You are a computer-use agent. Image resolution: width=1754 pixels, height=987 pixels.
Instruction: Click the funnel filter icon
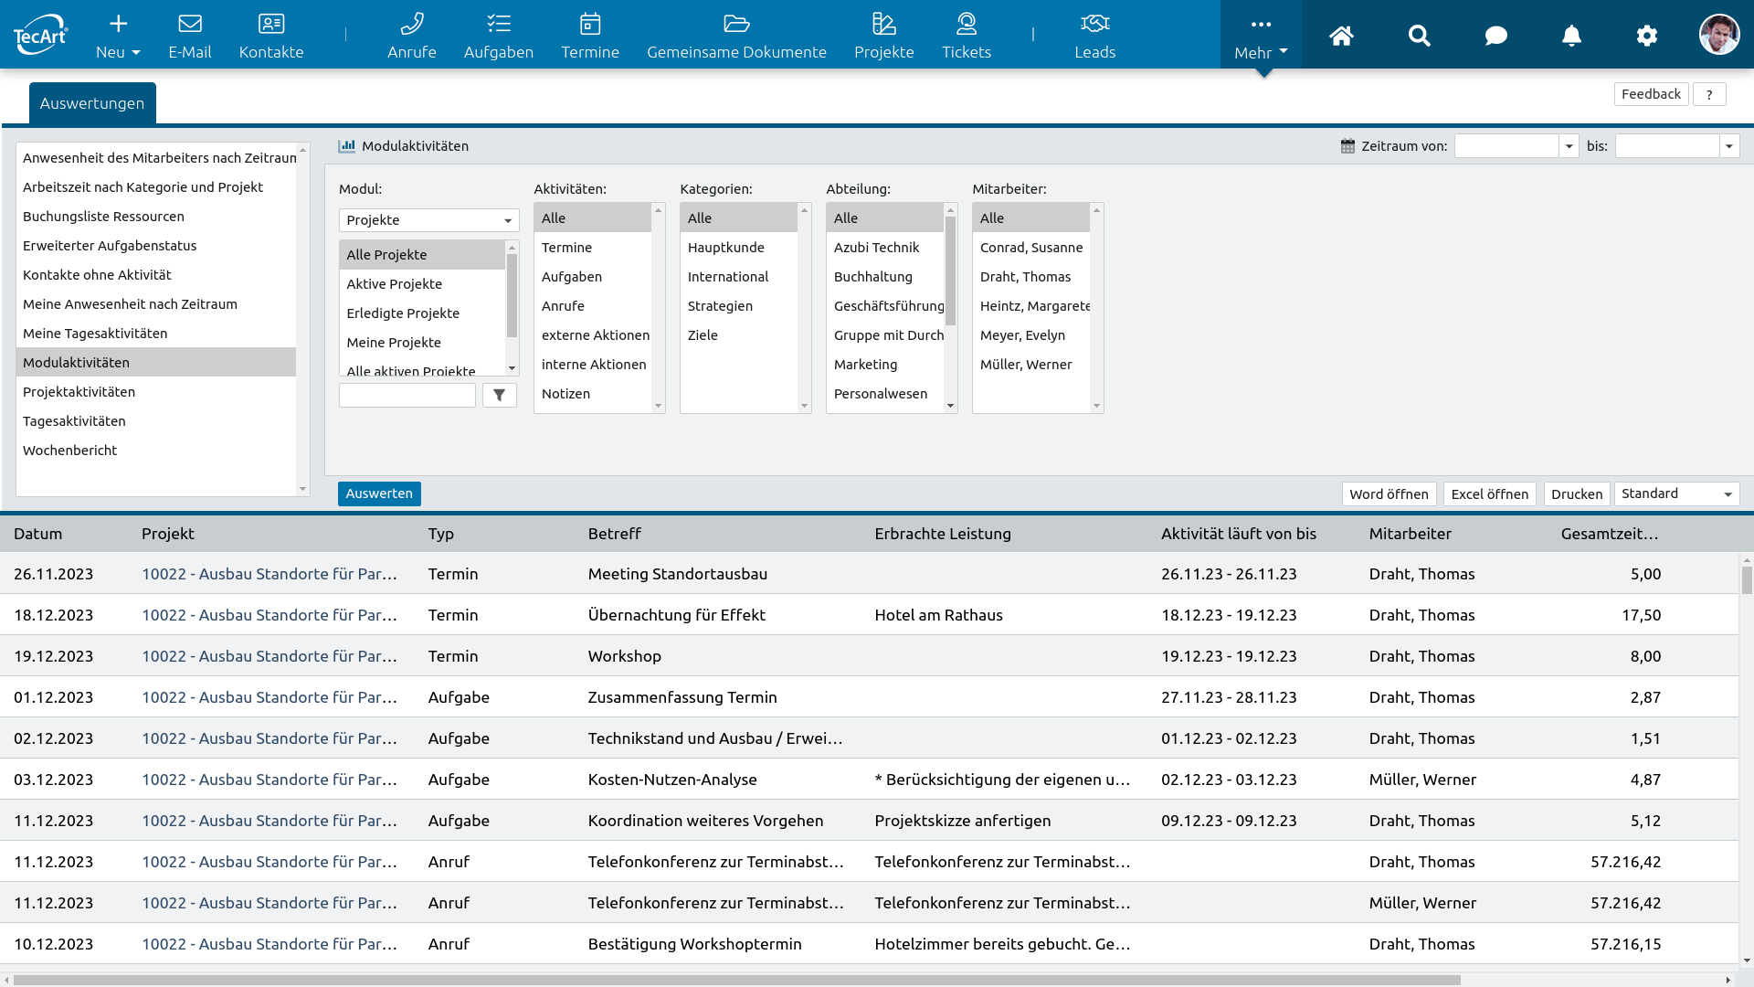500,395
